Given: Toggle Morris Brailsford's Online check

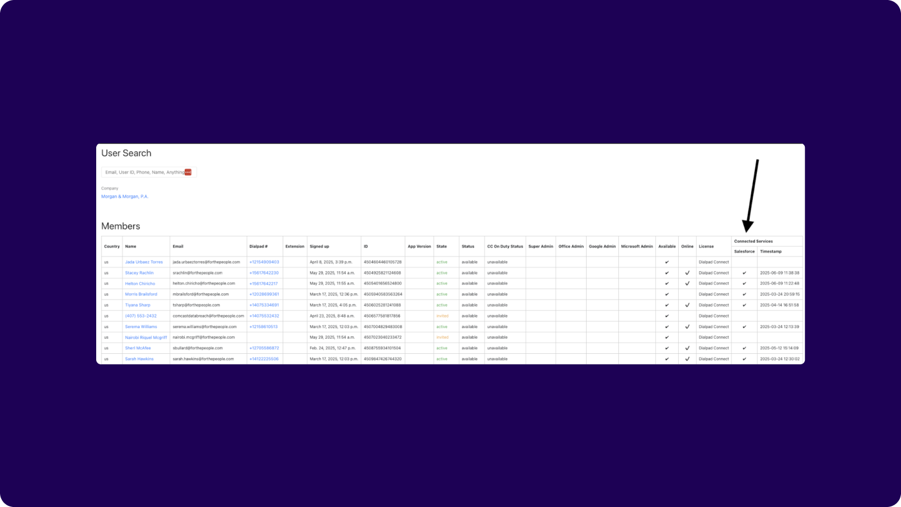Looking at the screenshot, I should point(687,294).
